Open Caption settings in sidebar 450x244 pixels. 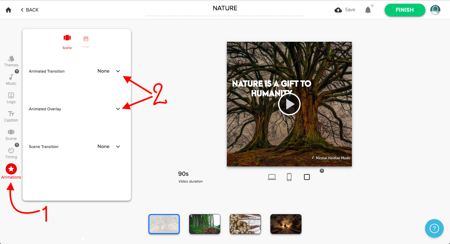tap(11, 117)
